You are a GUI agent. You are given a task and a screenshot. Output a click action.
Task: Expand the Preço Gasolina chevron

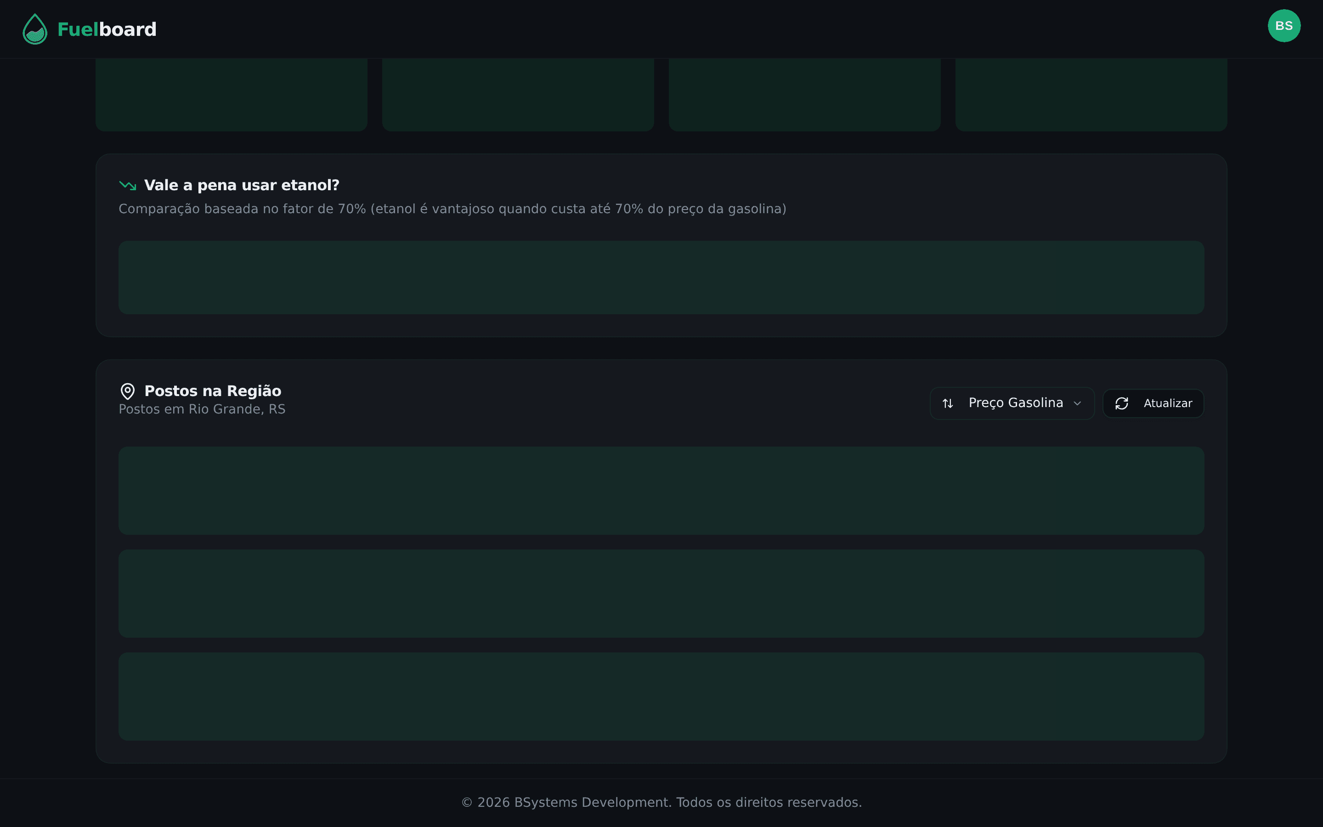(x=1078, y=404)
